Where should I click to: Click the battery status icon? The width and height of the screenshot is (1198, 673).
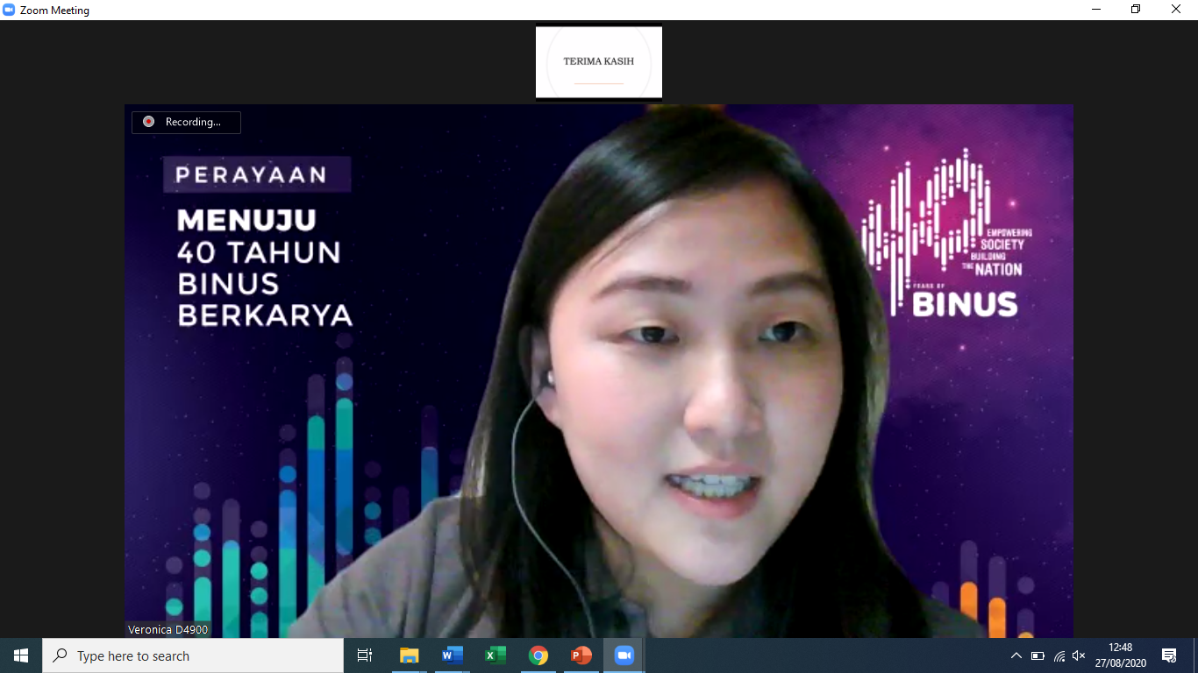pos(1038,655)
